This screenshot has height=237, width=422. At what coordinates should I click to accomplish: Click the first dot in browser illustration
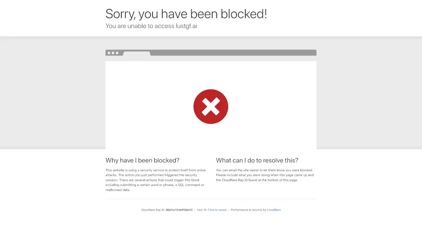pyautogui.click(x=109, y=53)
